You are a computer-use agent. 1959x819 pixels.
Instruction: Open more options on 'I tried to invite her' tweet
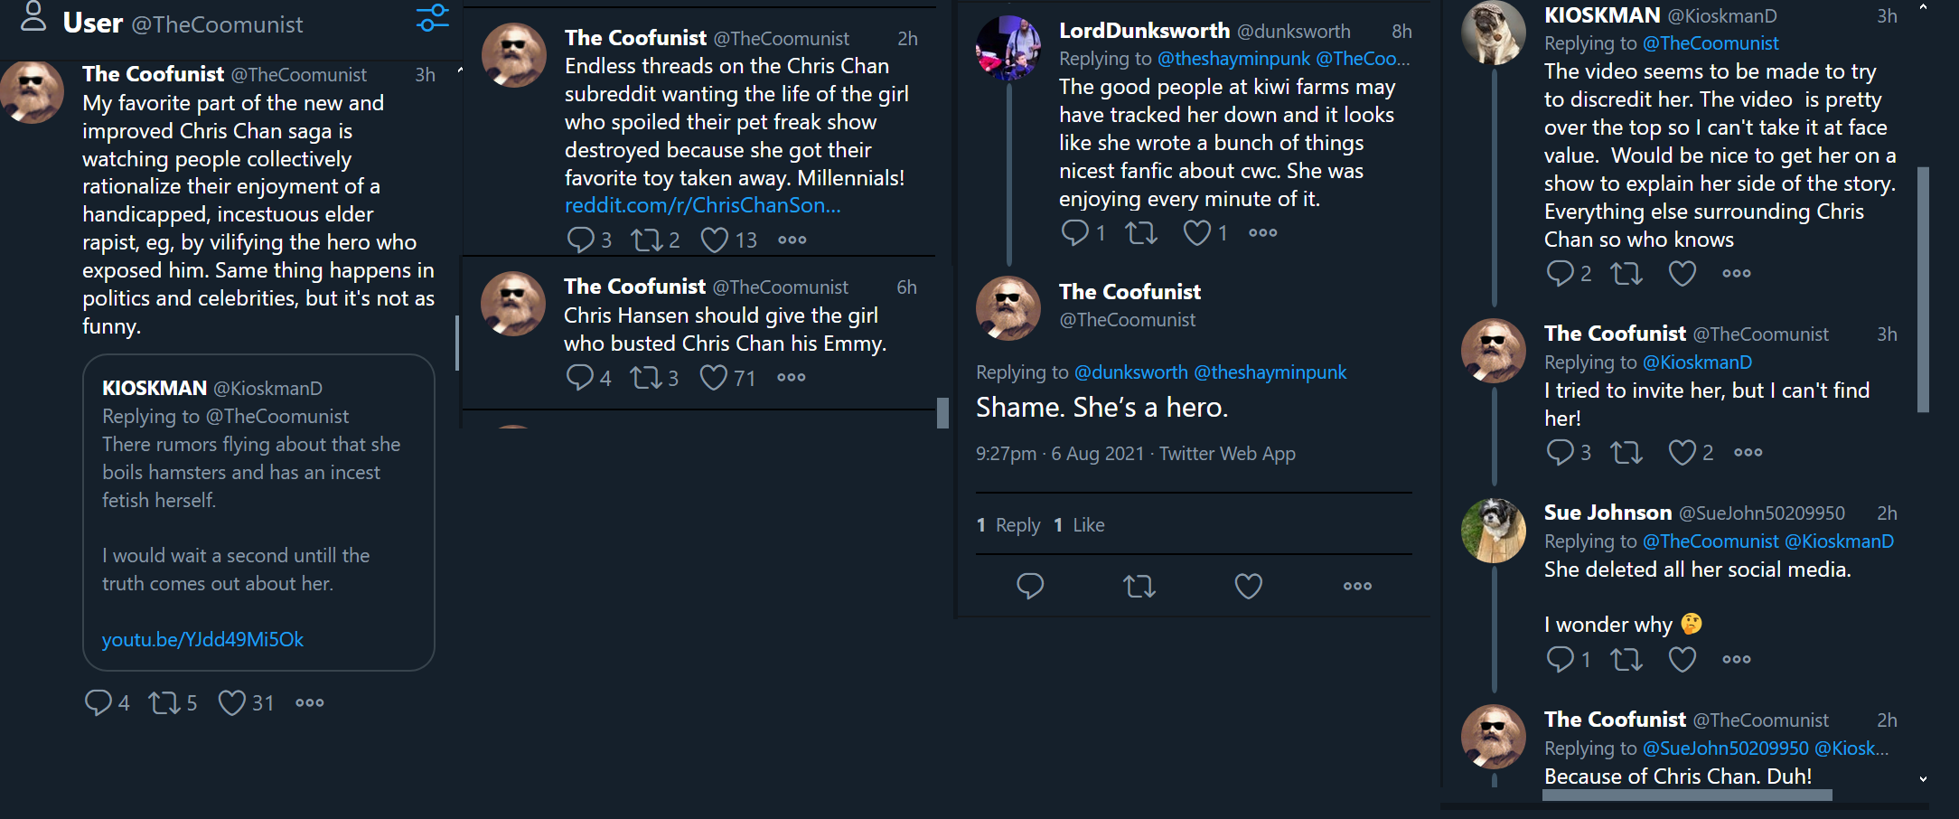pos(1748,452)
